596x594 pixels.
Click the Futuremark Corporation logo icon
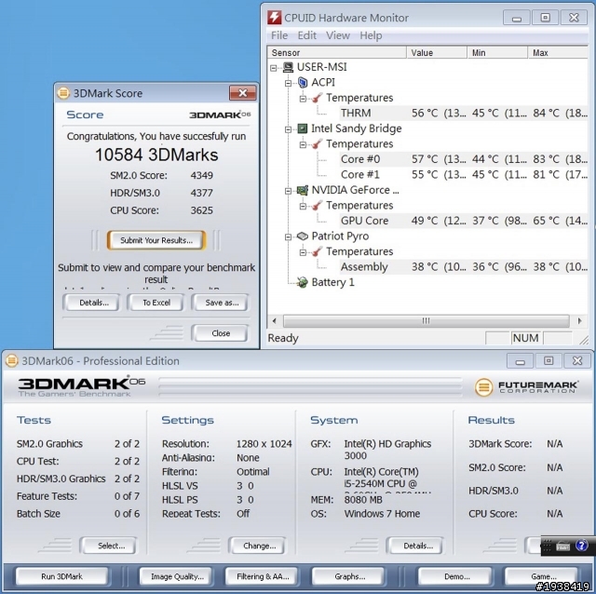coord(484,387)
